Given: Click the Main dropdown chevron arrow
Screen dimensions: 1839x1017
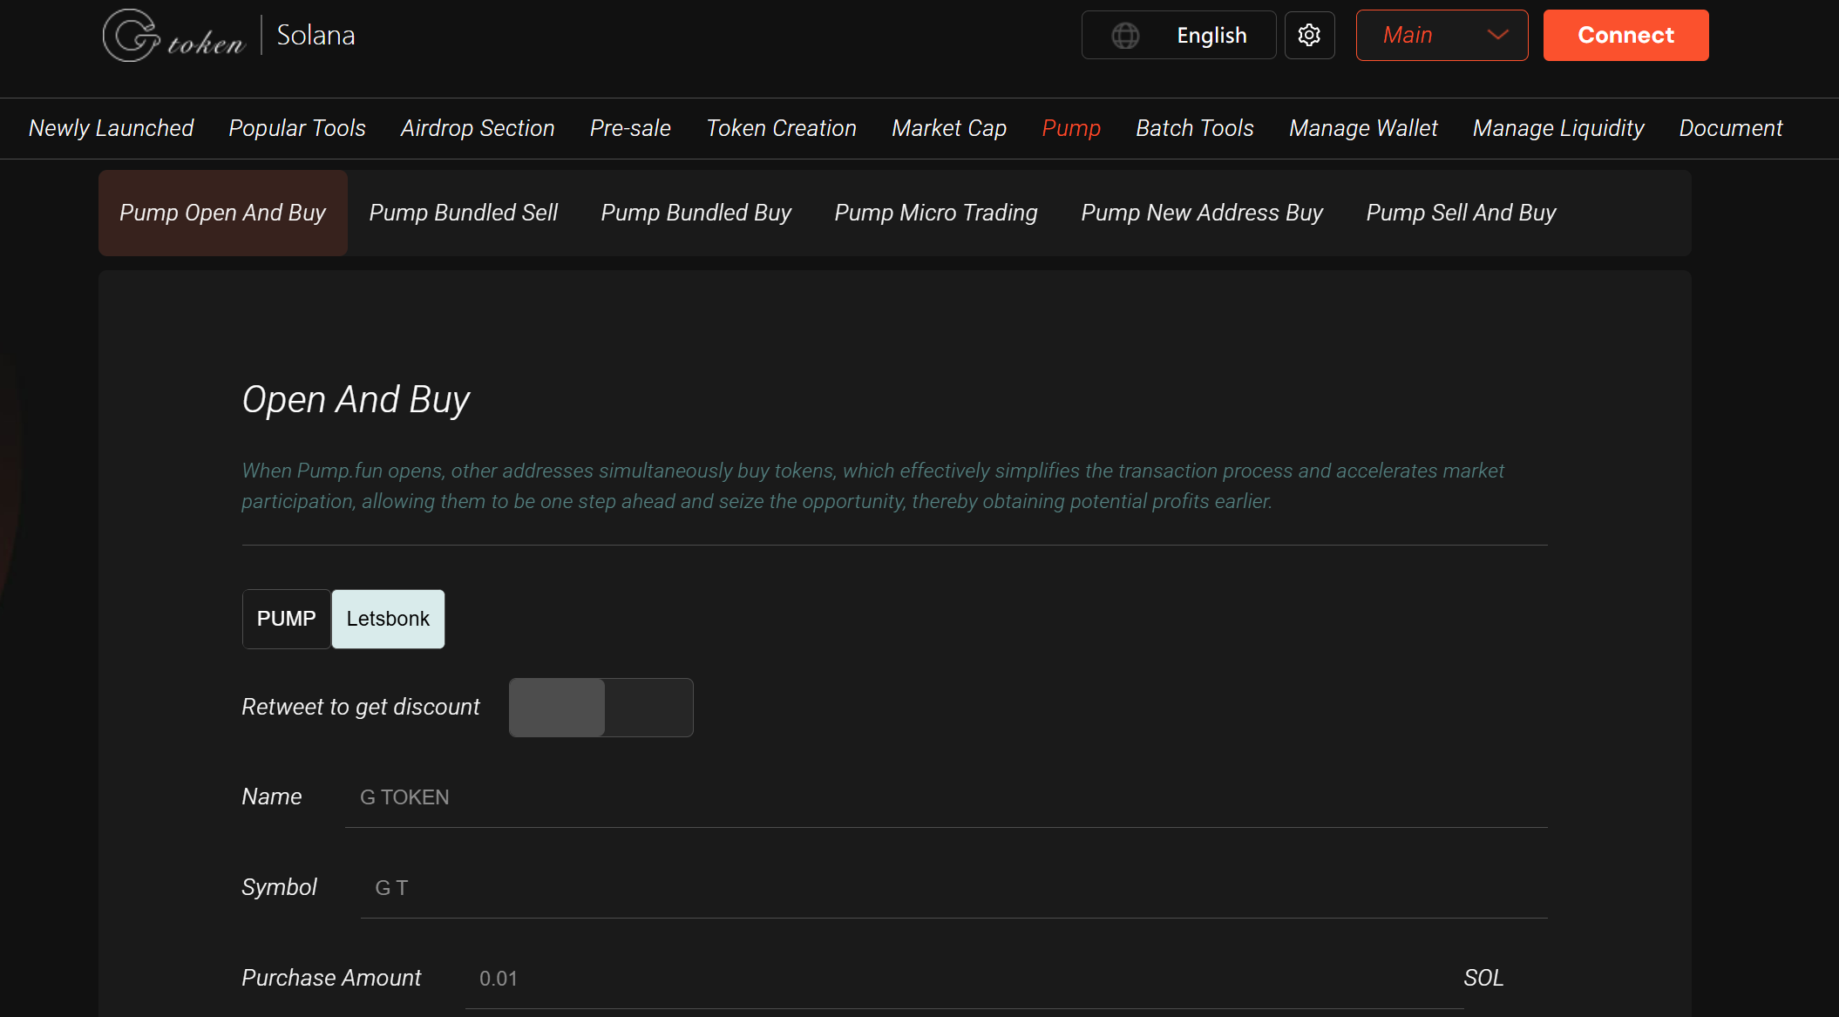Looking at the screenshot, I should 1497,36.
